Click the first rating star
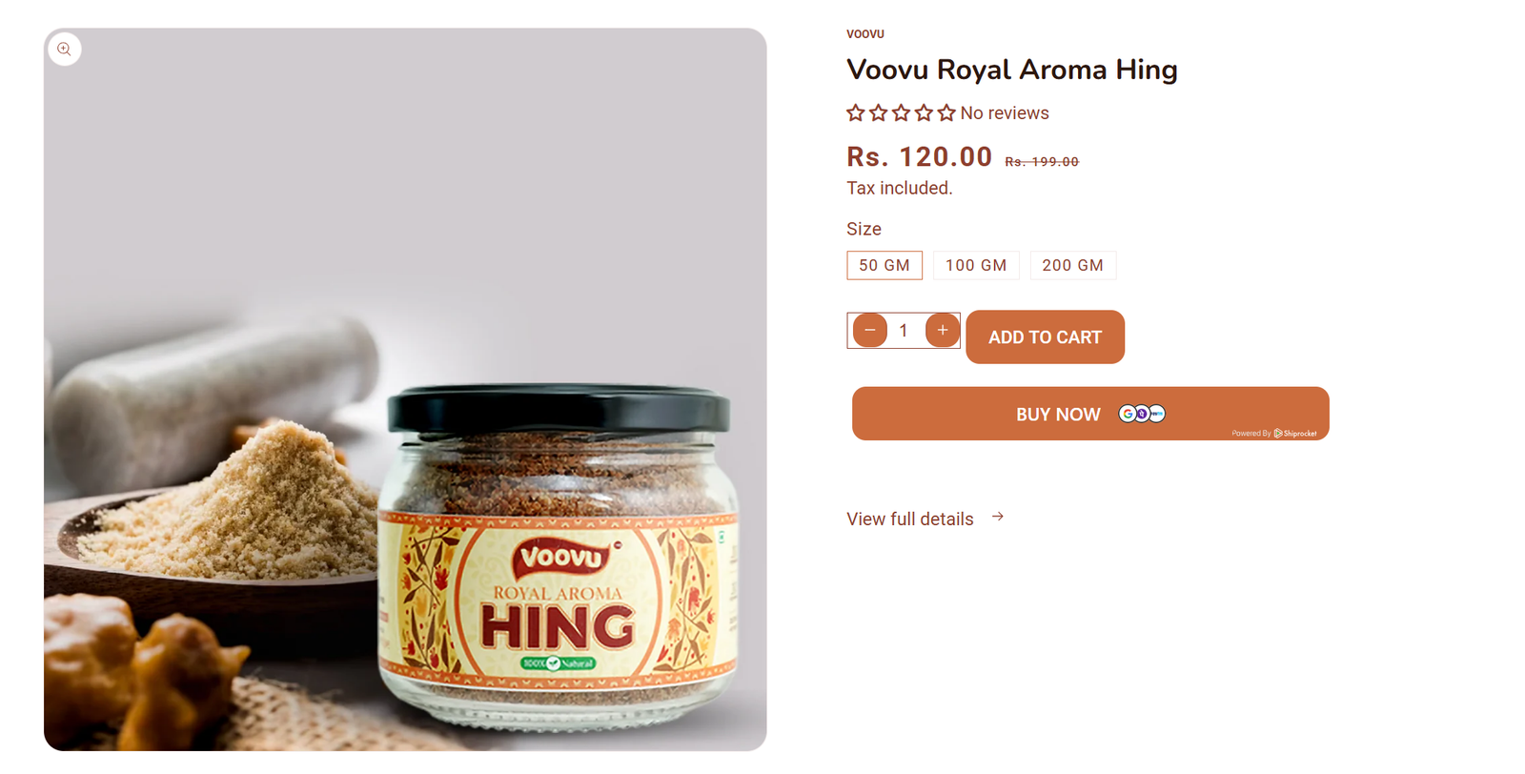 tap(856, 112)
